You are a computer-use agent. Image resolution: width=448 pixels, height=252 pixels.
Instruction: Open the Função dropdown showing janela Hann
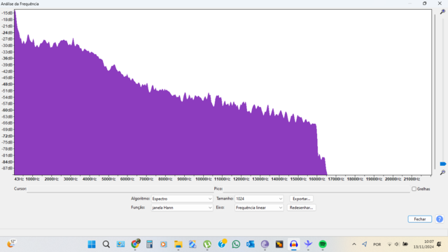[182, 208]
